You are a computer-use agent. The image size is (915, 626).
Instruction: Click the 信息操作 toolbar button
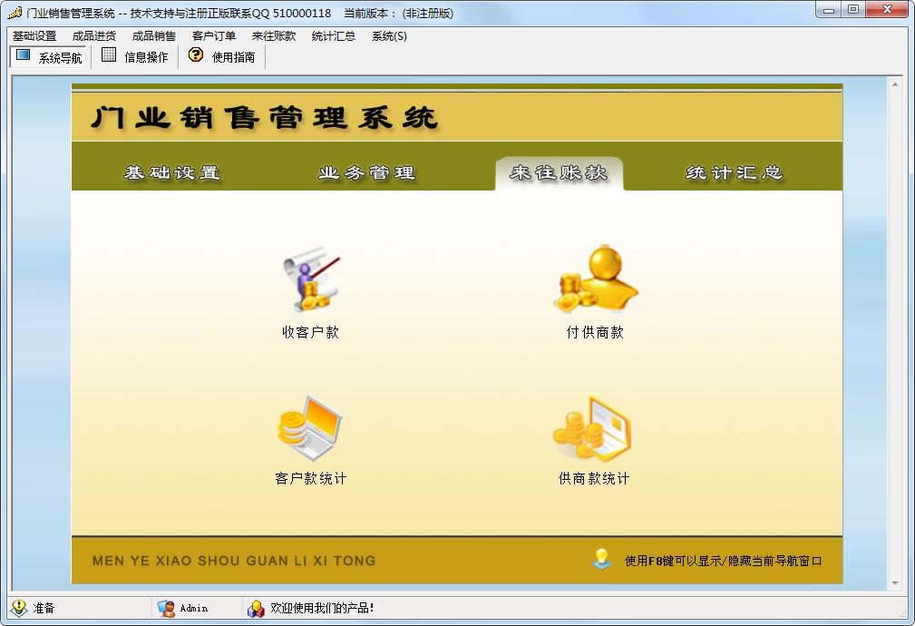[134, 57]
